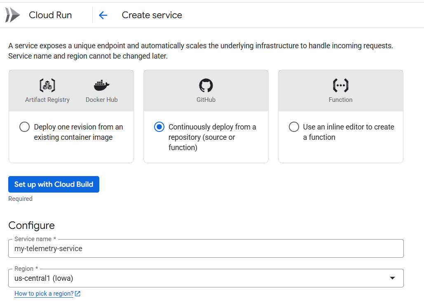Screen dimensions: 424x301
Task: Click the Docker Hub label
Action: pos(101,100)
